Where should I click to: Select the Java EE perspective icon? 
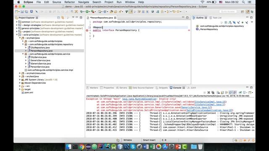pos(248,12)
